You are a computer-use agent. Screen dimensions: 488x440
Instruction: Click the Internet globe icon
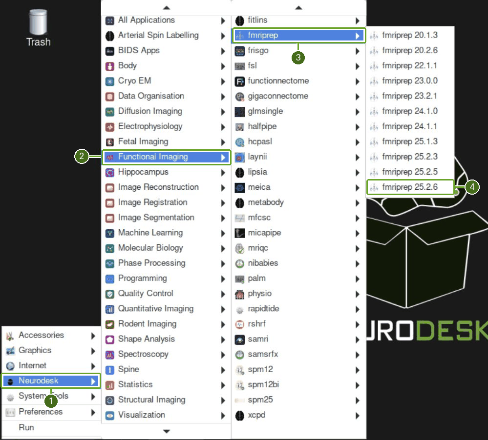point(10,366)
